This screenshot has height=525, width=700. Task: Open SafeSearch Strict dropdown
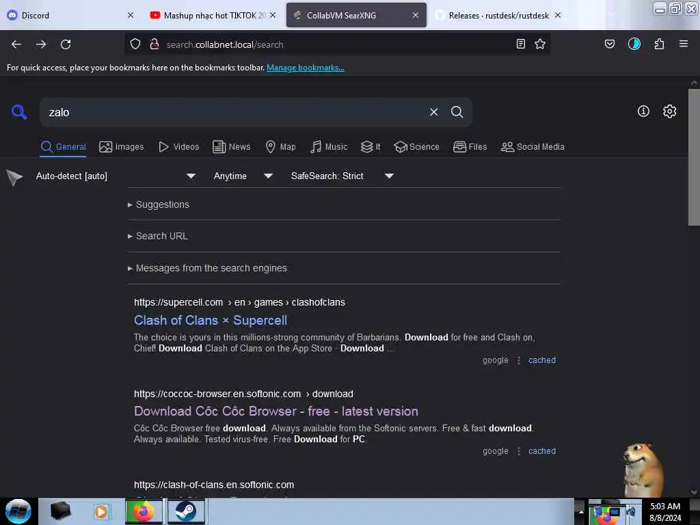pyautogui.click(x=342, y=176)
